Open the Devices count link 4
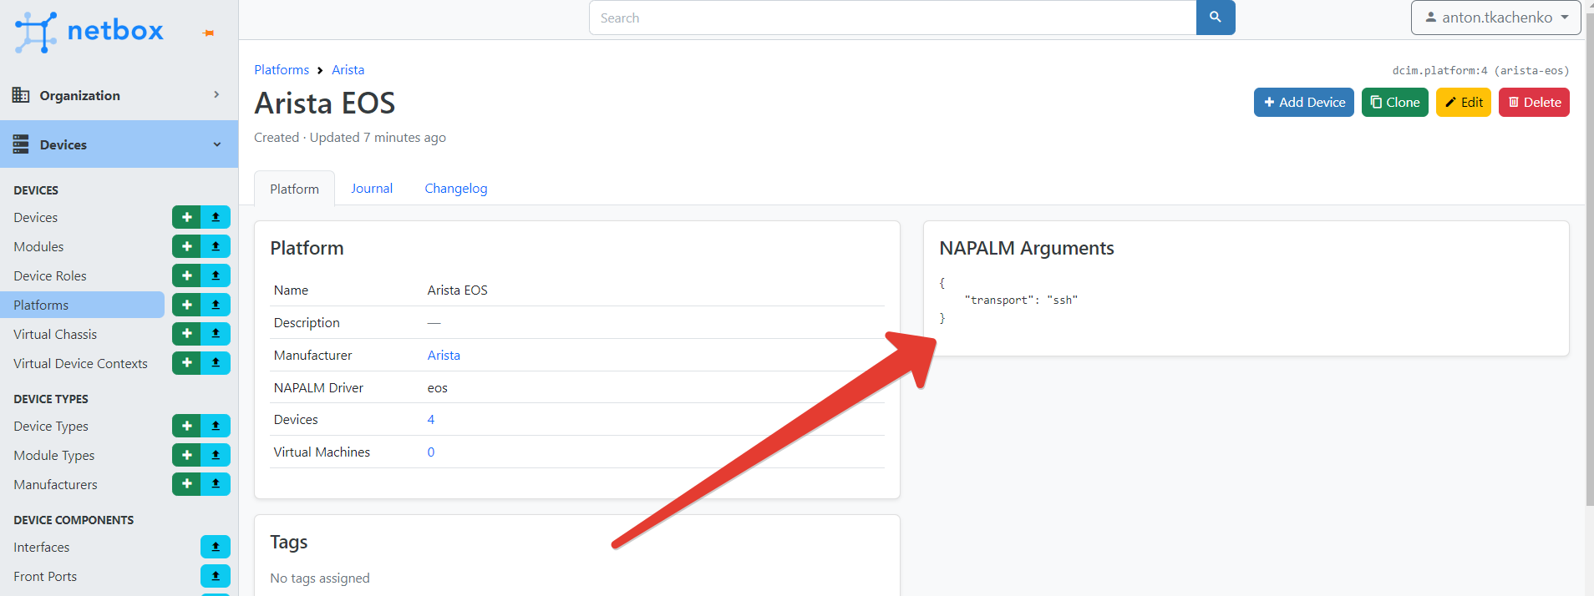Viewport: 1594px width, 596px height. pos(431,419)
